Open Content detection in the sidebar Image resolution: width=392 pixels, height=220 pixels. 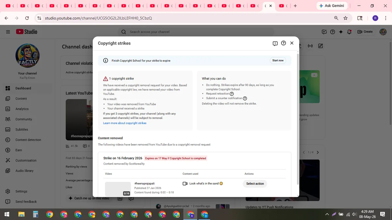[x=28, y=140]
